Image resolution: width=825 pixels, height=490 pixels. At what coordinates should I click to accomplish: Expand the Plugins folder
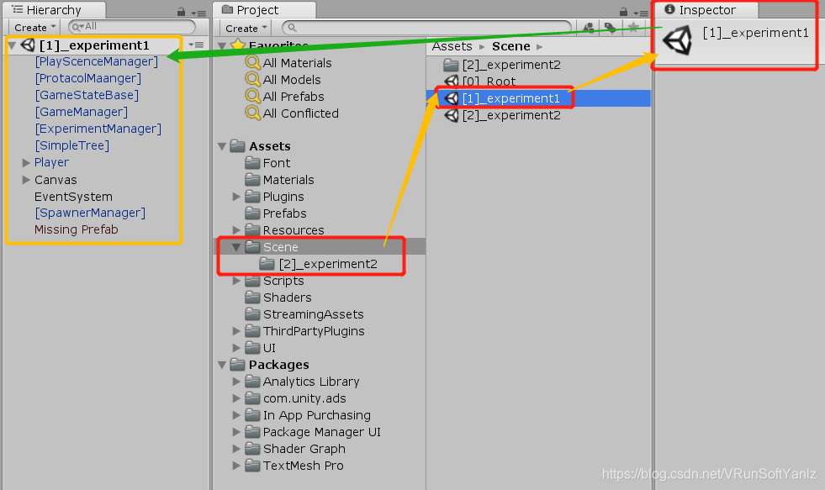click(237, 197)
